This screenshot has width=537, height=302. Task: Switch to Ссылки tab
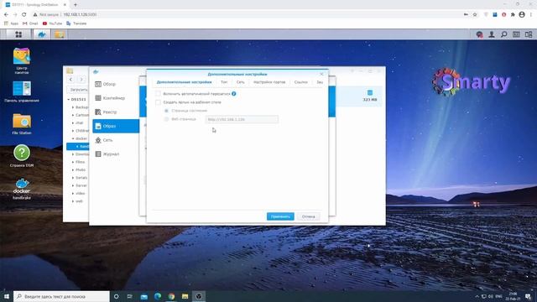300,82
